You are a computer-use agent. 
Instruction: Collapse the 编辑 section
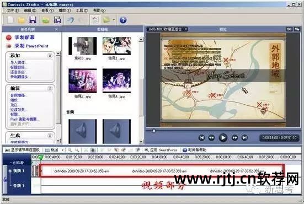[x=50, y=88]
